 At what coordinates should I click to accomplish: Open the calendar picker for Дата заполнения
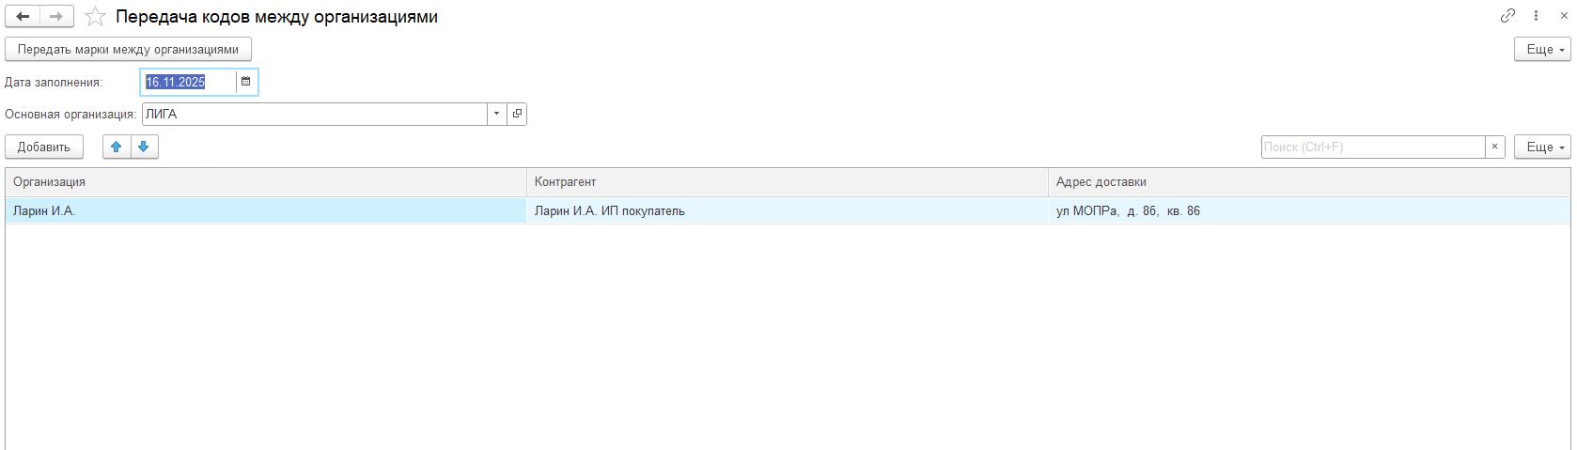(246, 82)
